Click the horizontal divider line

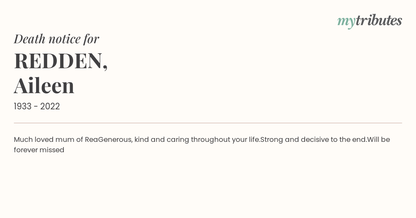208,123
